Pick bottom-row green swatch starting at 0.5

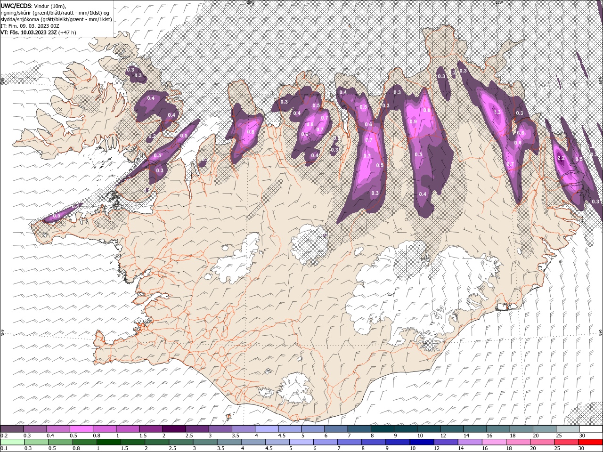pyautogui.click(x=60, y=442)
